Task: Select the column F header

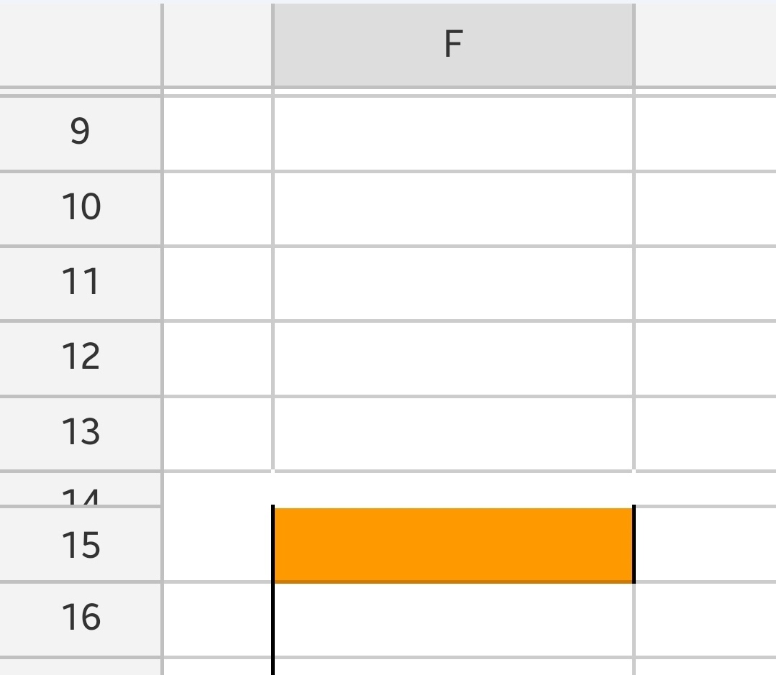Action: coord(453,45)
